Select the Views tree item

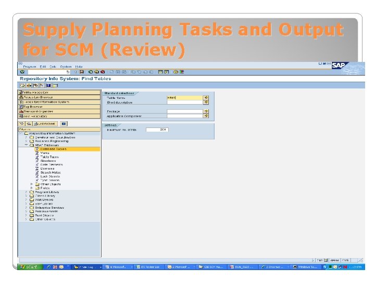(x=45, y=153)
